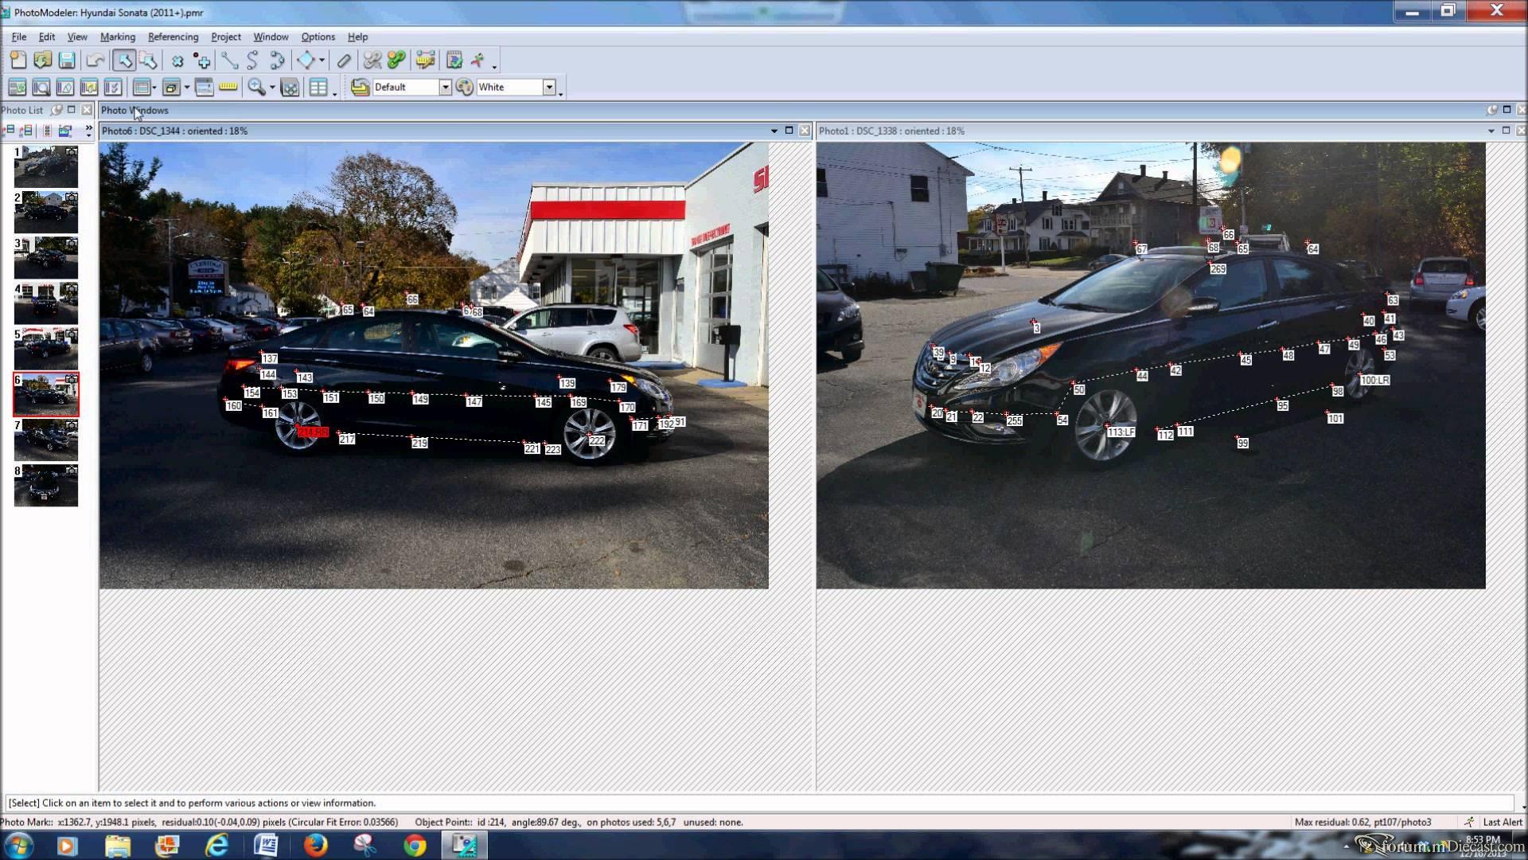
Task: Expand the Photo1 window options arrow
Action: (1491, 131)
